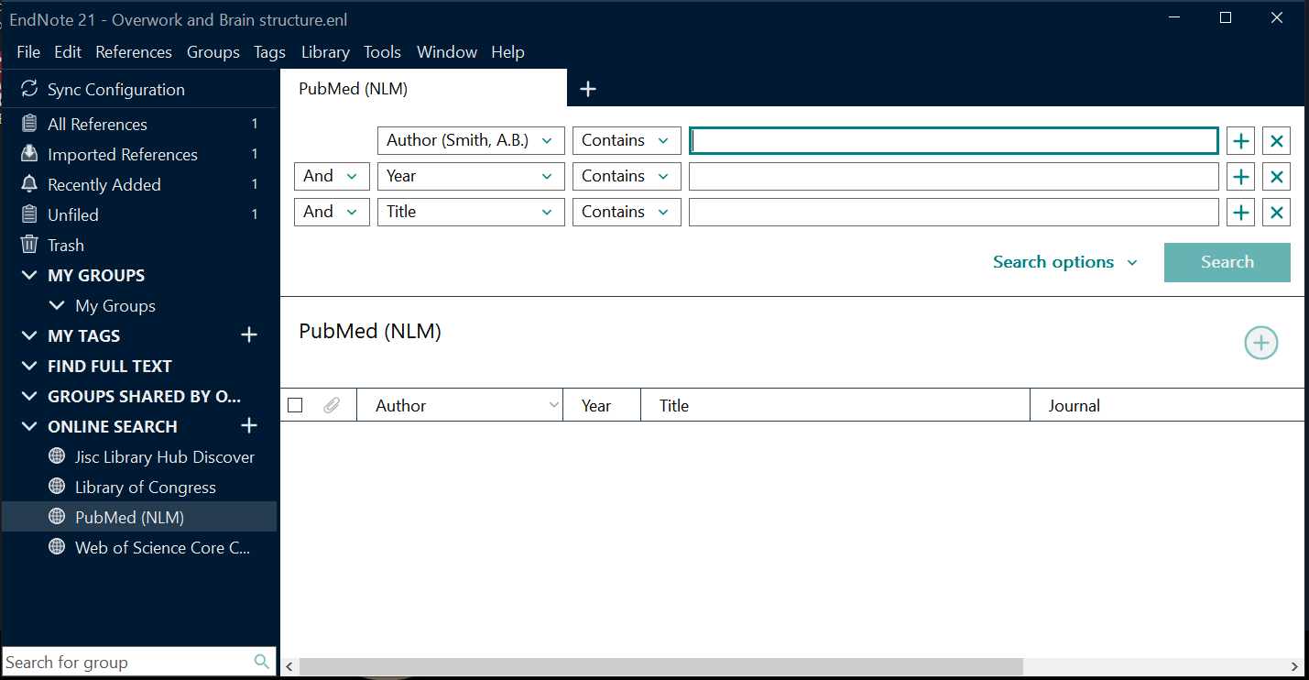The height and width of the screenshot is (680, 1309).
Task: Expand the Search options menu
Action: tap(1065, 262)
